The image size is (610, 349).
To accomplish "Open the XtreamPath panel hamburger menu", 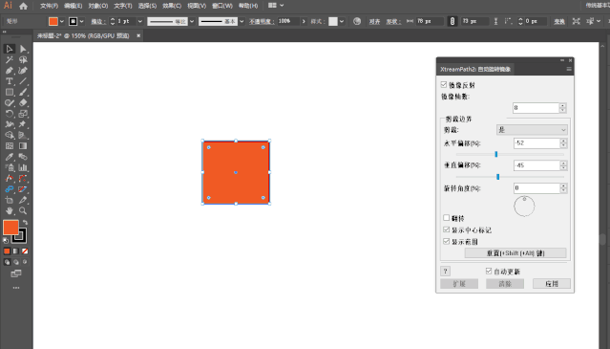I will 569,69.
